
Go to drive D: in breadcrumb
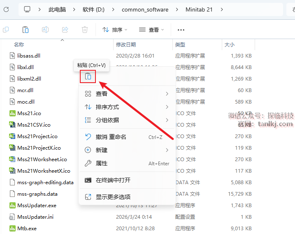tap(93, 9)
